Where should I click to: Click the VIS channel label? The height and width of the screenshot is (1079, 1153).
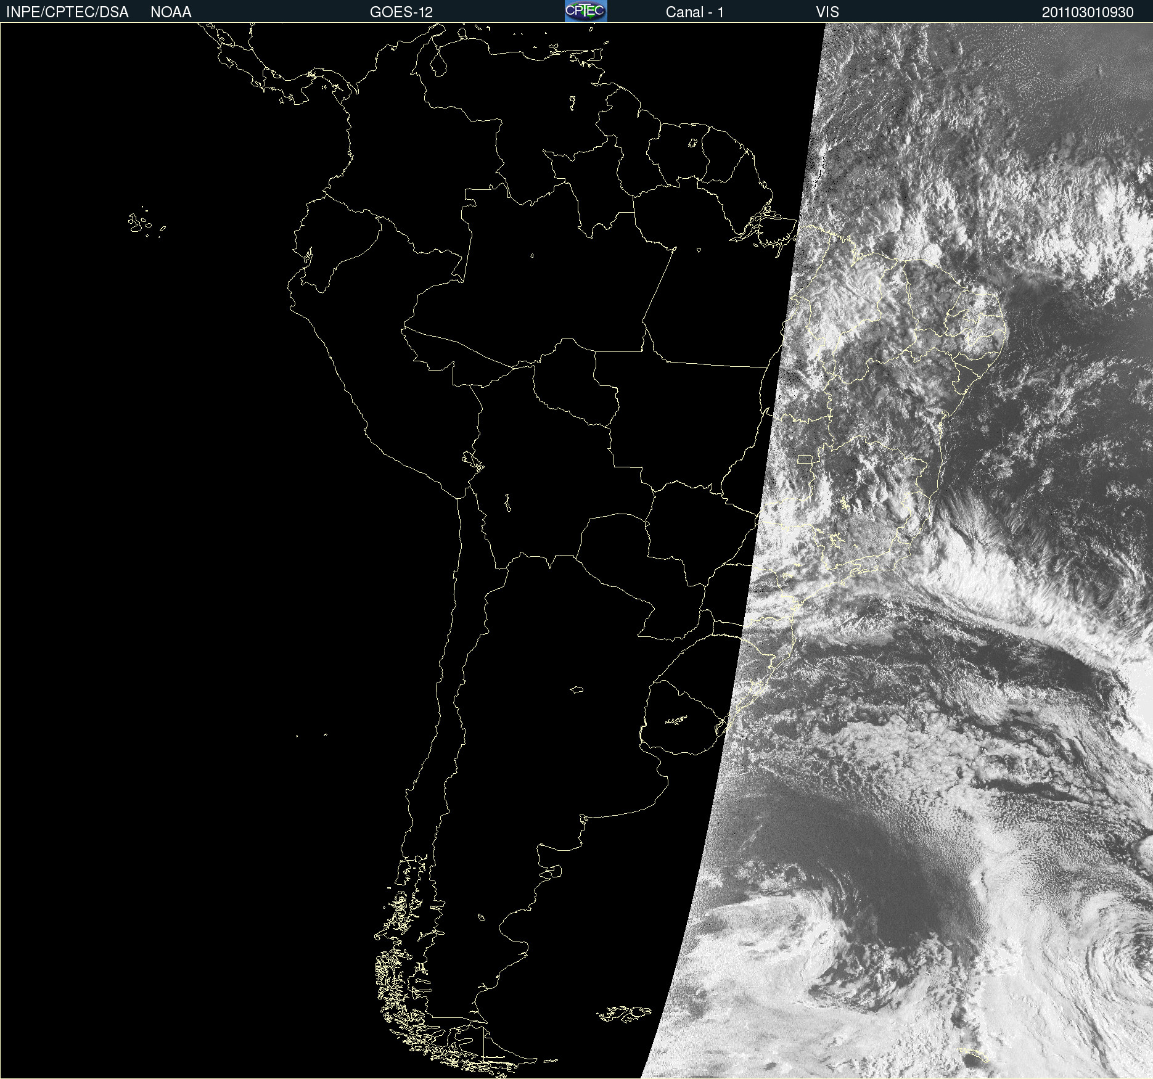[x=827, y=12]
